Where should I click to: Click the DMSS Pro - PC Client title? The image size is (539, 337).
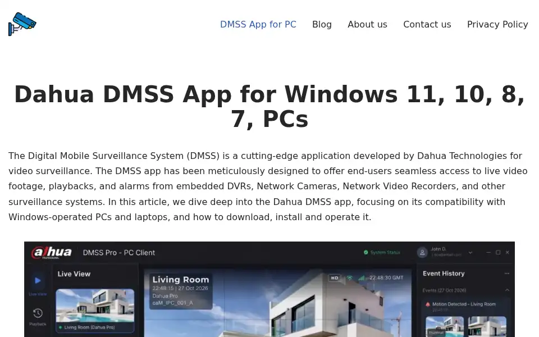coord(119,253)
